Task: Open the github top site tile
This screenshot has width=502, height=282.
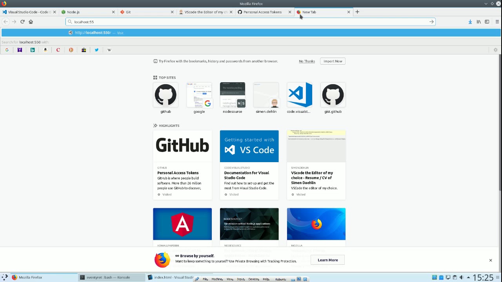Action: coord(166,98)
